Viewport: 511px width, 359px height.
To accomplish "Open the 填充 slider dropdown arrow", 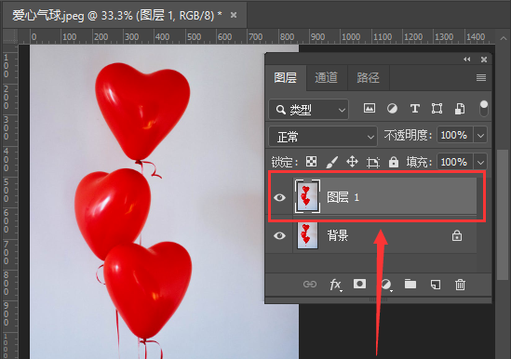I will click(480, 162).
